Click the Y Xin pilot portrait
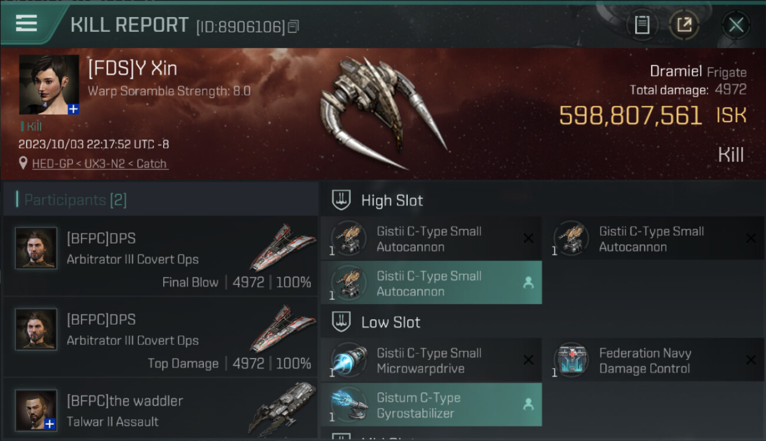Screen dimensions: 766x441 [x=49, y=85]
